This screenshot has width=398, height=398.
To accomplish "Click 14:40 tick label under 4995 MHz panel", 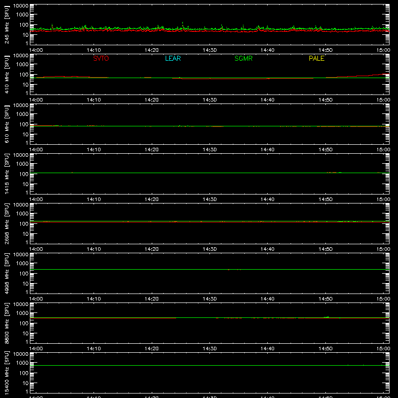I will coord(268,299).
